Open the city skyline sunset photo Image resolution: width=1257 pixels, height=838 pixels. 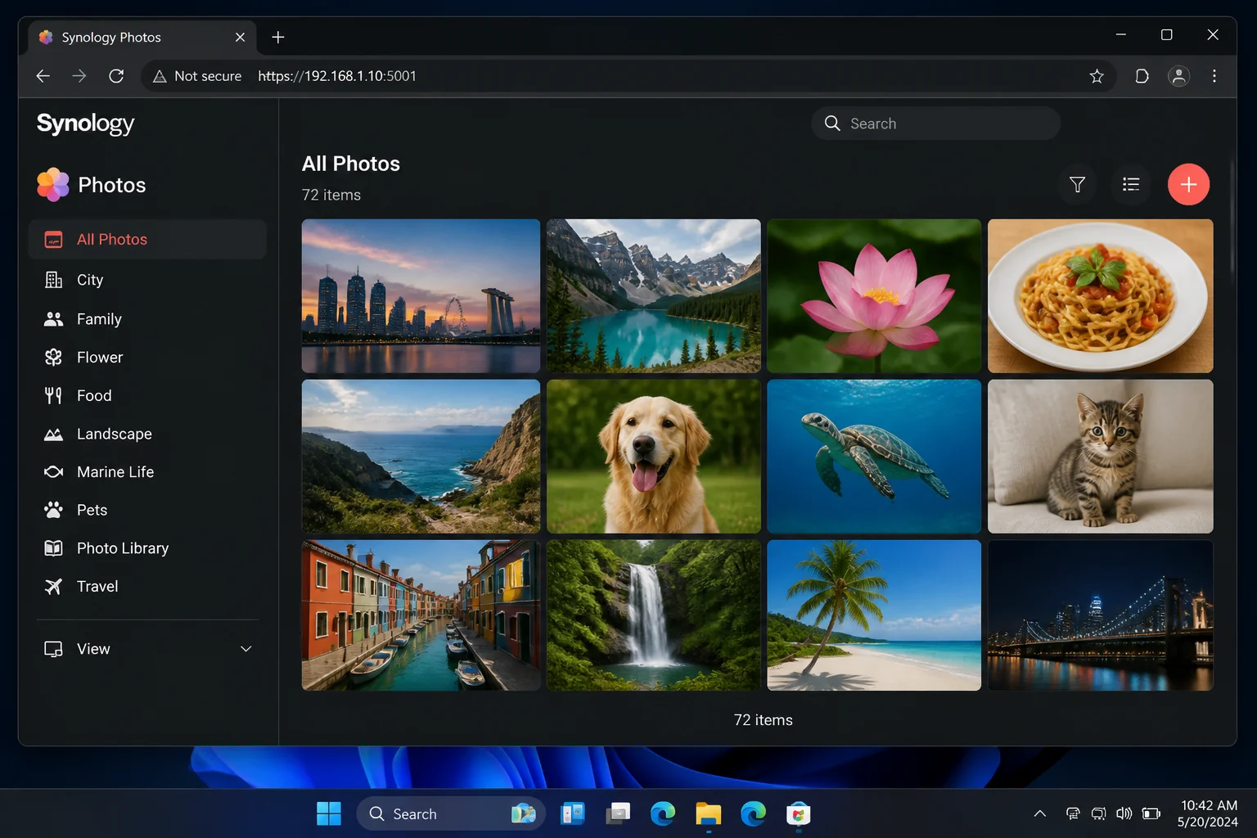coord(421,295)
